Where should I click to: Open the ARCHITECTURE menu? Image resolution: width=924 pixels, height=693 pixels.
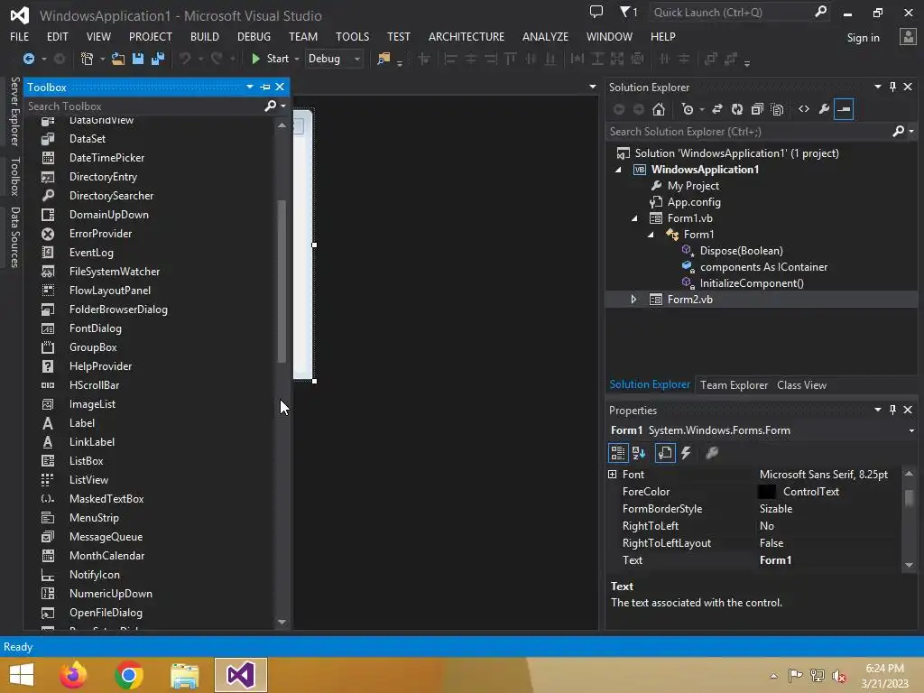[x=467, y=36]
